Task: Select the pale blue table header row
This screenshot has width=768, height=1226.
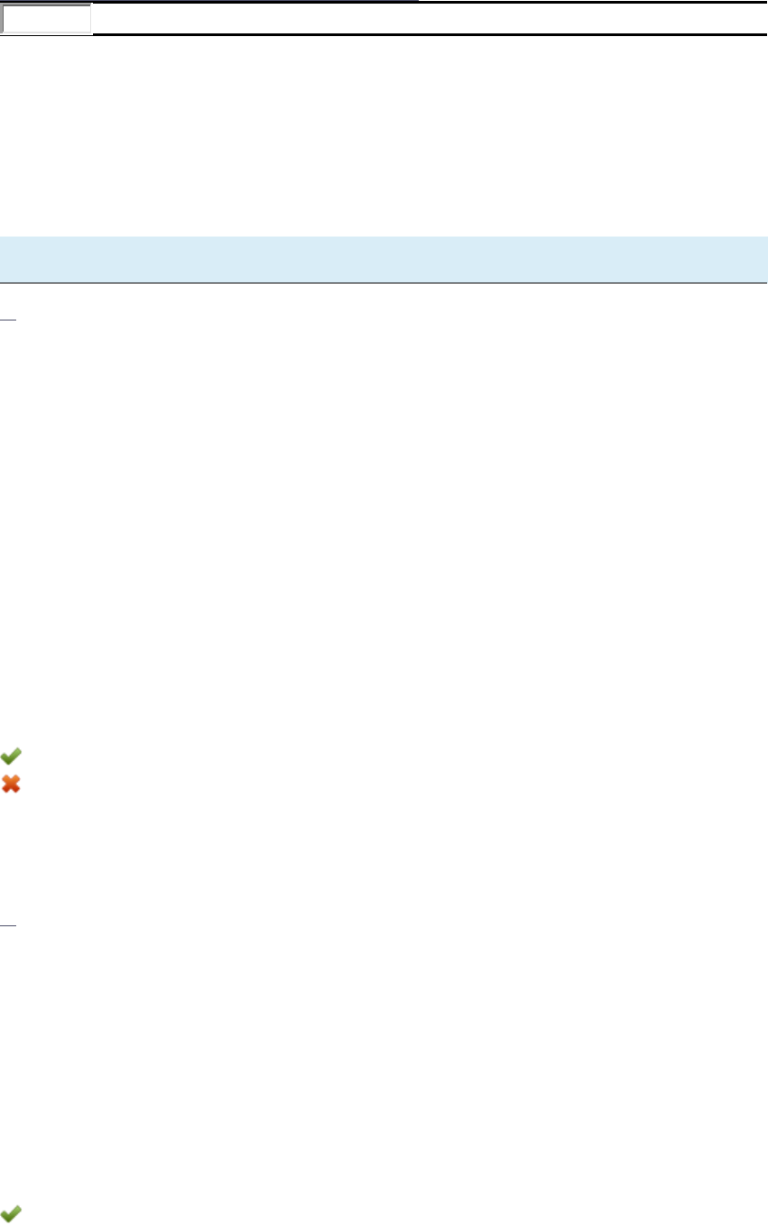Action: [x=384, y=259]
